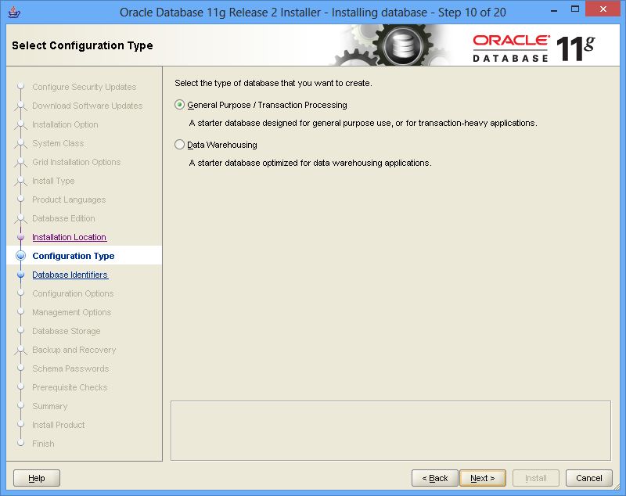
Task: Close the Oracle installer window
Action: coord(603,9)
